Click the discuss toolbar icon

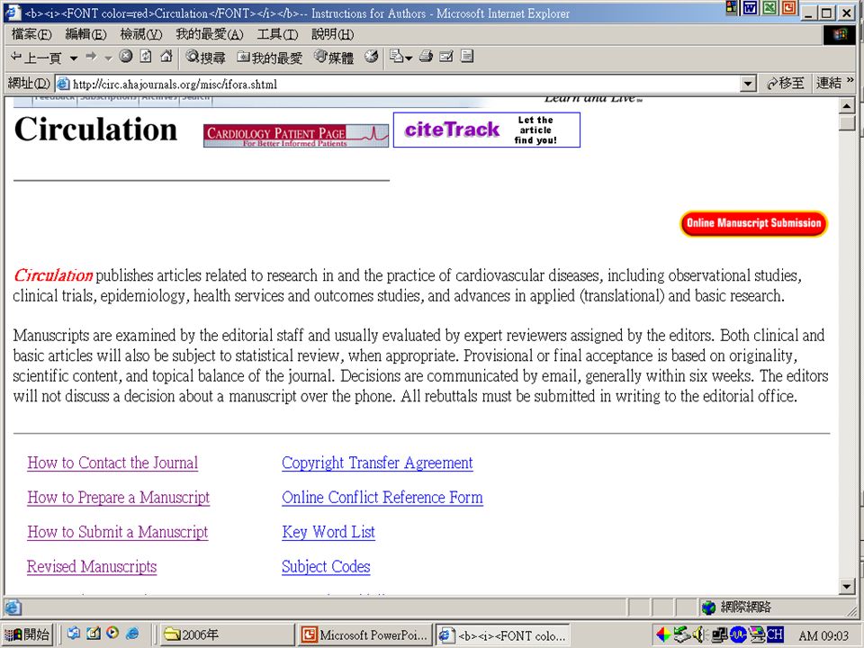[467, 56]
